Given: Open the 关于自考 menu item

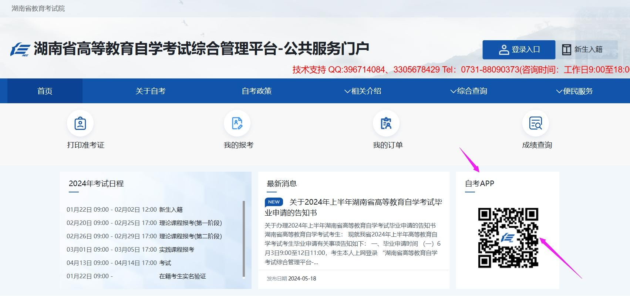Looking at the screenshot, I should click(150, 91).
